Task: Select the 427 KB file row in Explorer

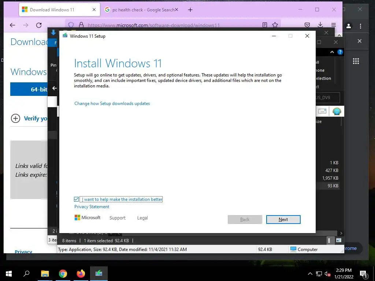Action: point(328,171)
